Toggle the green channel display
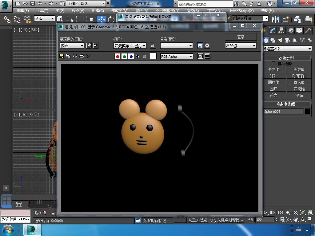315x236 pixels. point(124,57)
